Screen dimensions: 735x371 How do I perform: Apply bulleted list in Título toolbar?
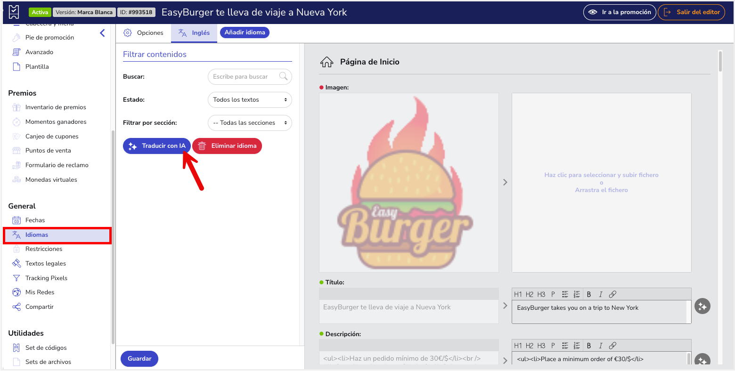point(565,294)
